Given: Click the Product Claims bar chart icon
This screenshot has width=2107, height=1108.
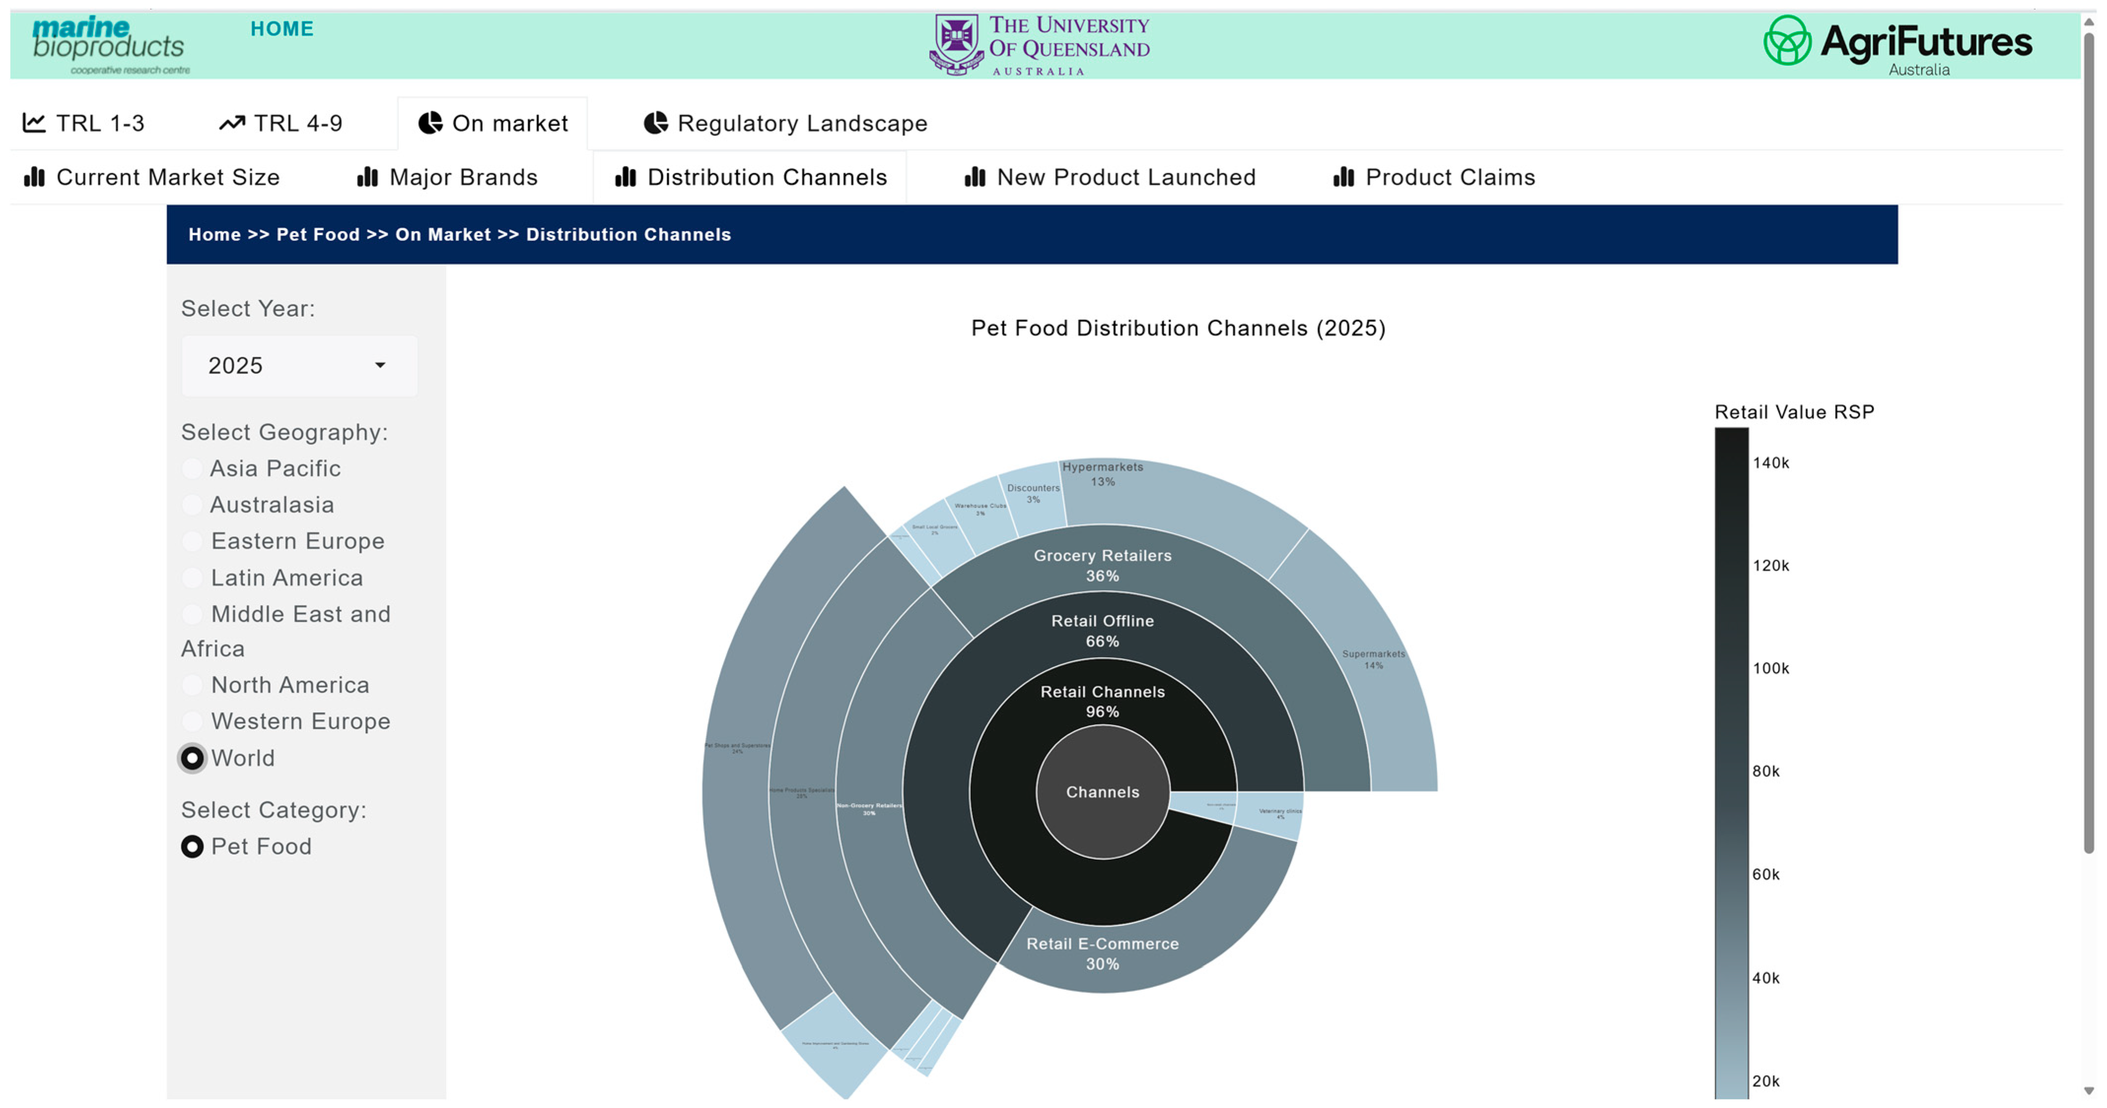Looking at the screenshot, I should (x=1343, y=177).
